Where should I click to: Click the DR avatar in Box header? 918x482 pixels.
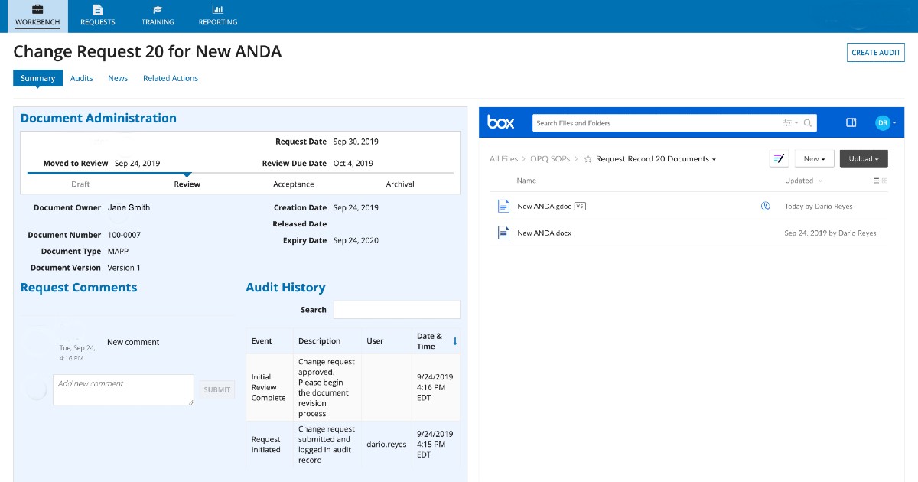(x=884, y=122)
